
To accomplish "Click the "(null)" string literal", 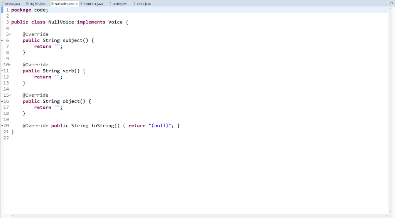I will click(x=160, y=126).
